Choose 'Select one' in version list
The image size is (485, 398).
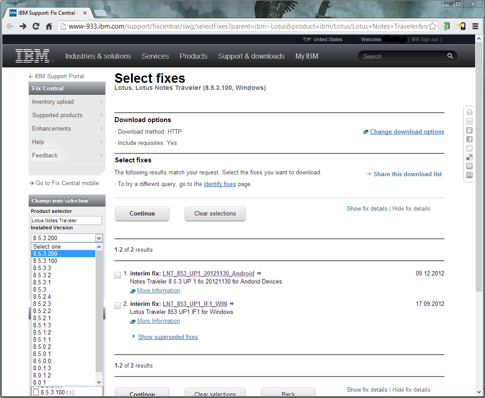pyautogui.click(x=63, y=247)
